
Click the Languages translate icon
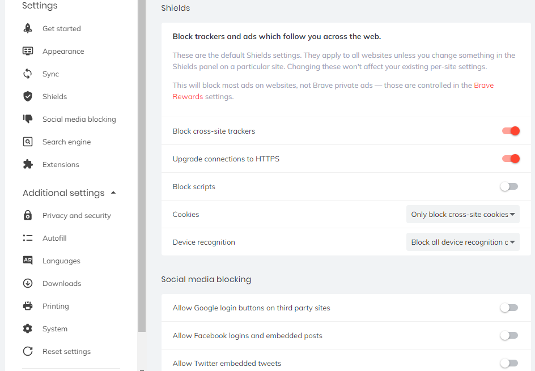pos(28,260)
